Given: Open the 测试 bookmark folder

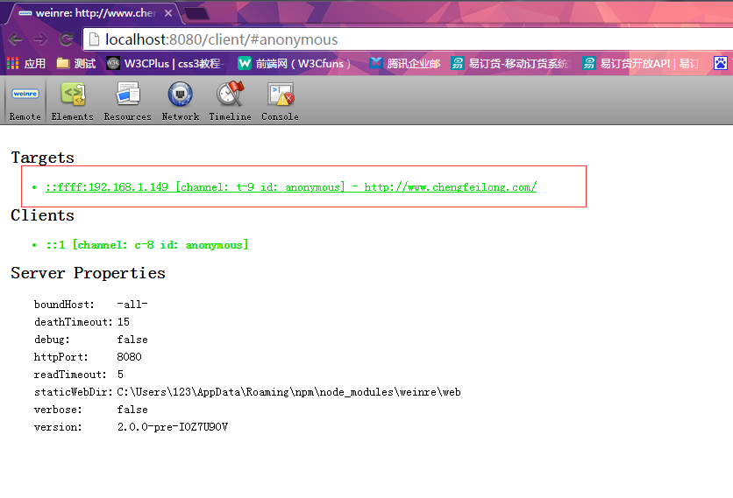Looking at the screenshot, I should (x=76, y=63).
